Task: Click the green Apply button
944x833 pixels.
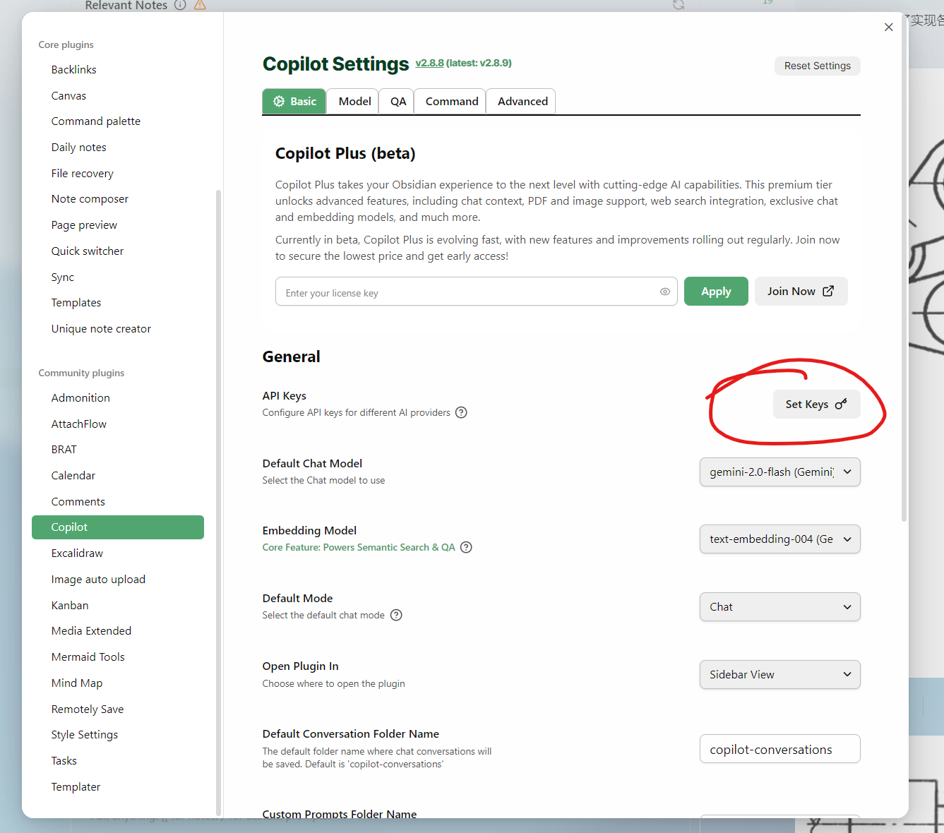Action: click(x=716, y=291)
